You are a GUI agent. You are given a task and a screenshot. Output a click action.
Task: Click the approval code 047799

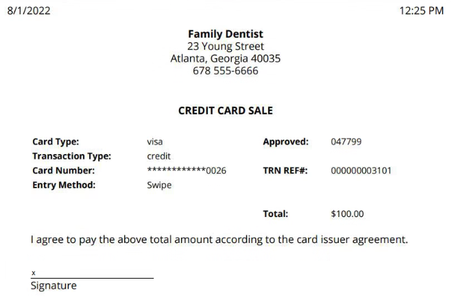tap(346, 142)
